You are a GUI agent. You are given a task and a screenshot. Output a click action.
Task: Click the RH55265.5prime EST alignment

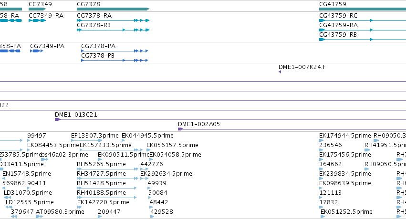tap(107, 169)
